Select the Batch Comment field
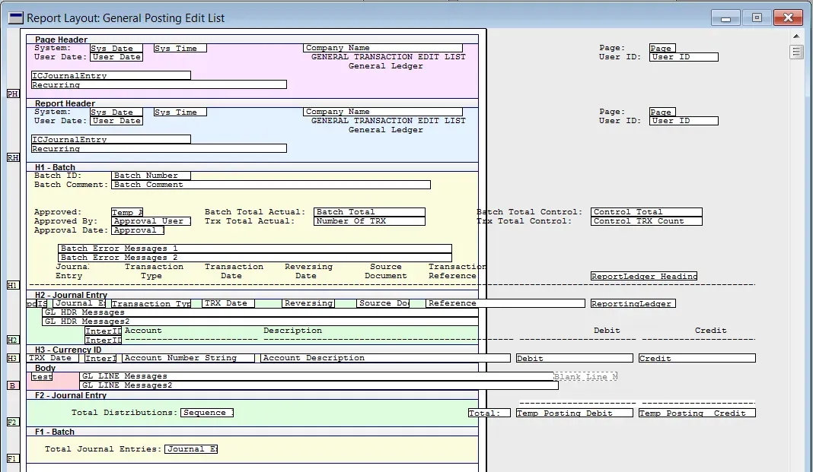Viewport: 813px width, 472px height. [x=270, y=185]
